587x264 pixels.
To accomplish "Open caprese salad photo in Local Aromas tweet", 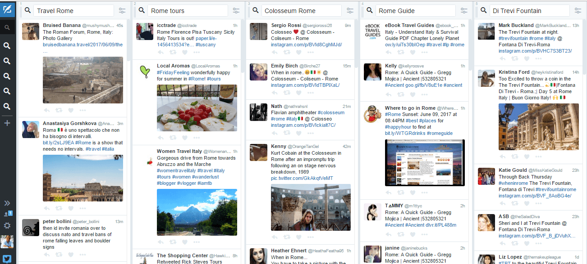I will pyautogui.click(x=197, y=108).
